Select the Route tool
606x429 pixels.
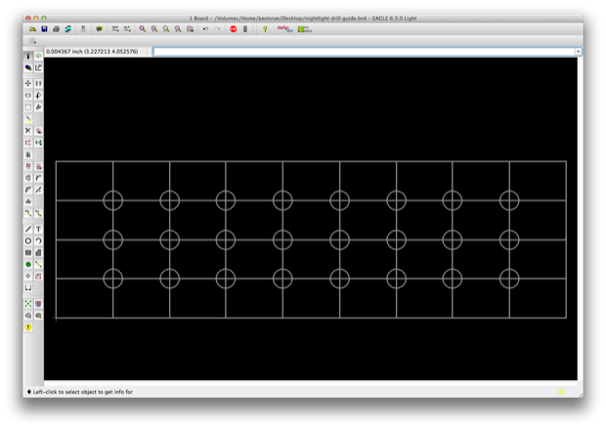click(x=28, y=213)
